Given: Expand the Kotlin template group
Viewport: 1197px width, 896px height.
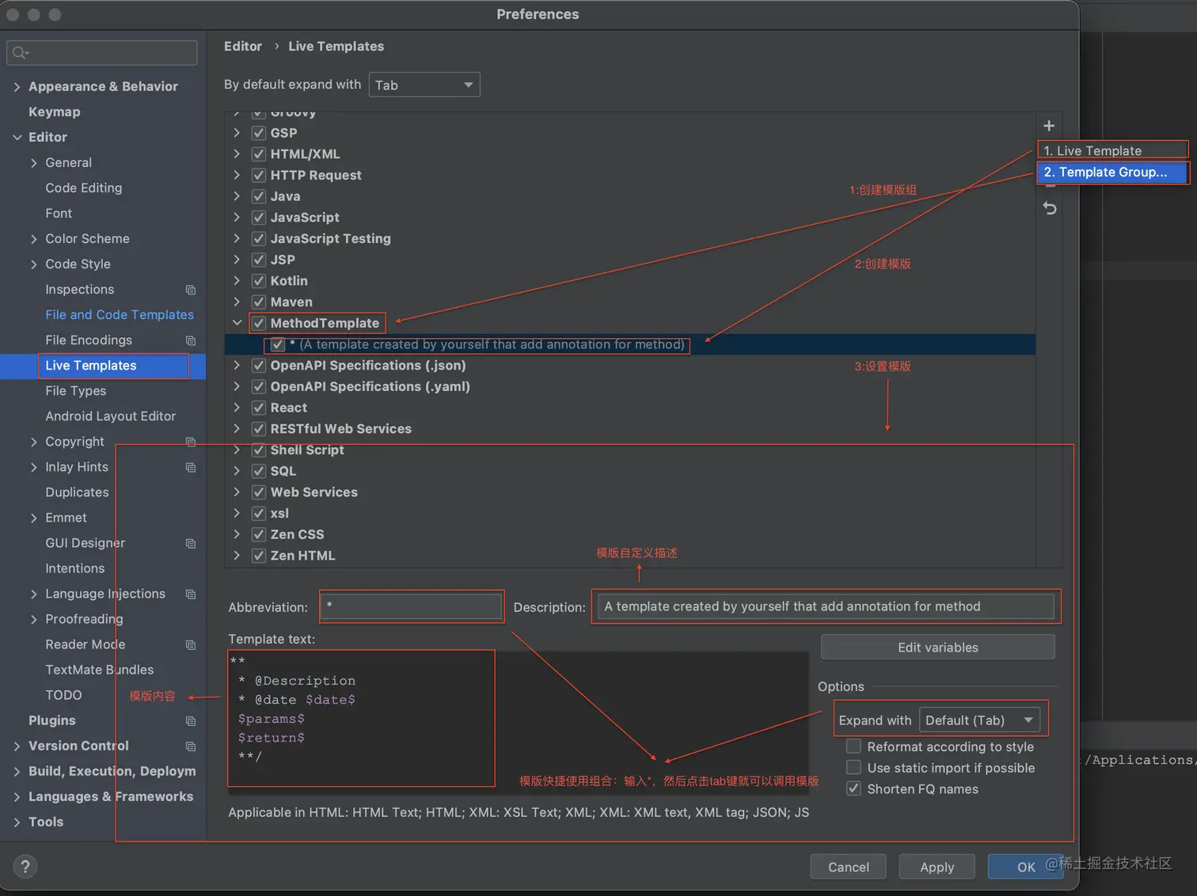Looking at the screenshot, I should pos(237,281).
